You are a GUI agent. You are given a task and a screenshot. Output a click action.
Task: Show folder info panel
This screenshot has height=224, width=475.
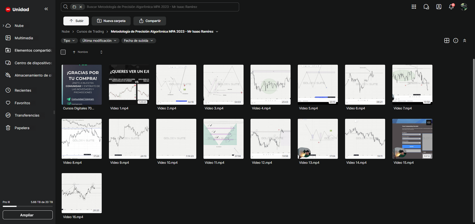coord(456,41)
